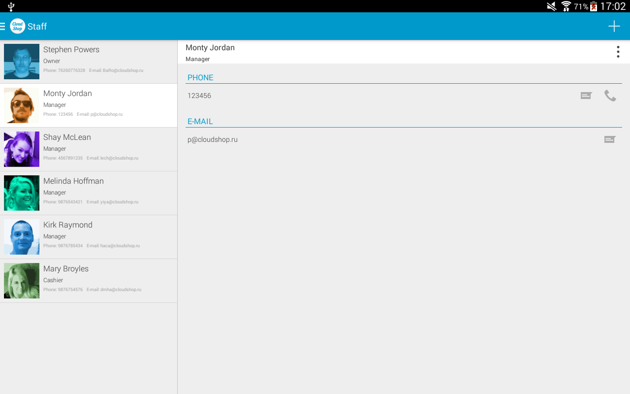Tap Shay McLean's phone 4567891235

(x=63, y=158)
